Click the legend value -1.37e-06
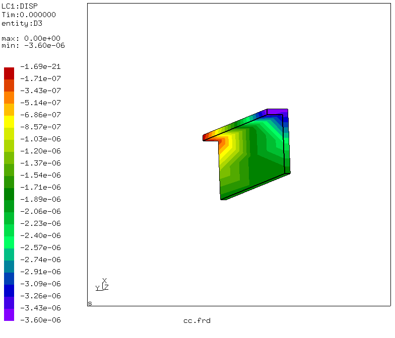This screenshot has height=338, width=395. pos(40,163)
